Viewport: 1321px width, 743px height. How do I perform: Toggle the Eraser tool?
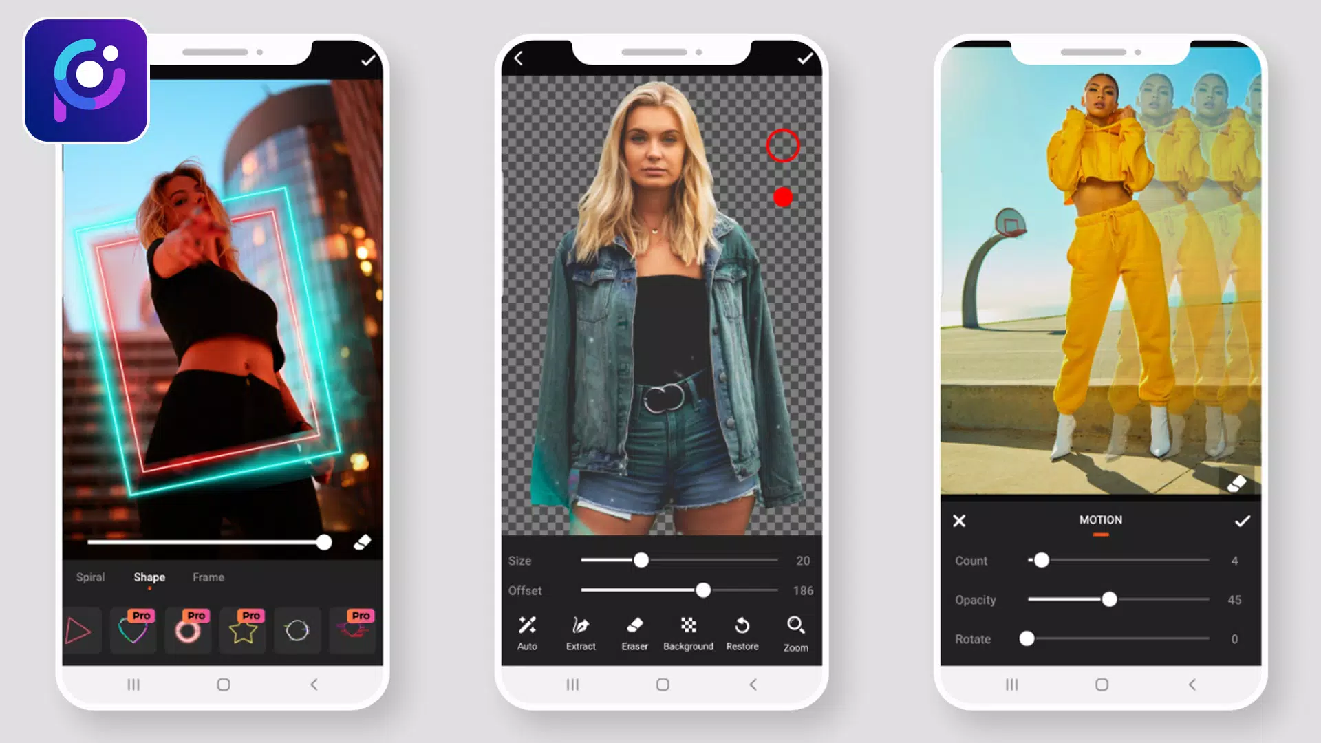coord(635,632)
